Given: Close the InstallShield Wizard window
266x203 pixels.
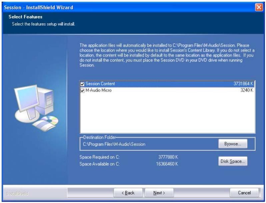Looking at the screenshot, I should (259, 7).
